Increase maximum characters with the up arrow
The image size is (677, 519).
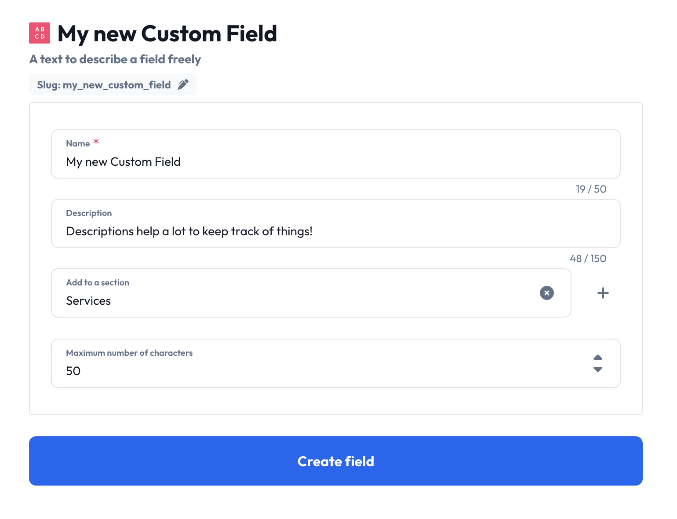pyautogui.click(x=598, y=357)
